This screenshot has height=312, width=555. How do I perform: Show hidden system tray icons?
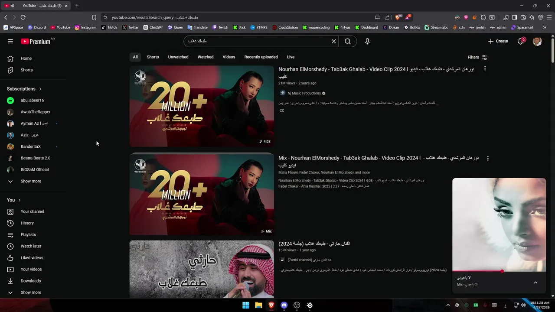pyautogui.click(x=447, y=305)
